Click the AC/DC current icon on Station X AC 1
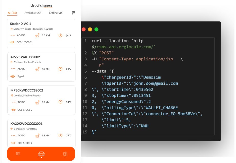Viewport: 236px width, 163px height. [12, 35]
